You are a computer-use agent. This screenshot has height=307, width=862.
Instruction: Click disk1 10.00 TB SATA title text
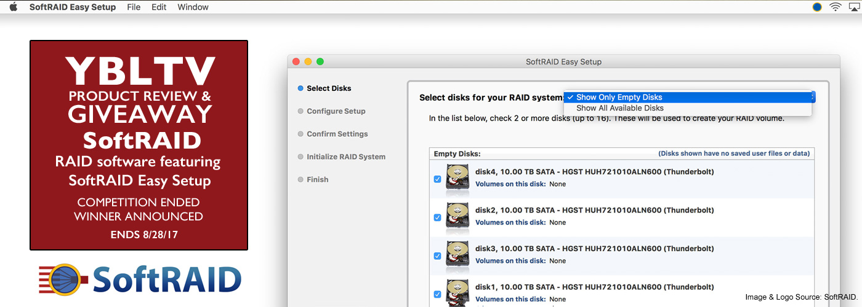[595, 287]
